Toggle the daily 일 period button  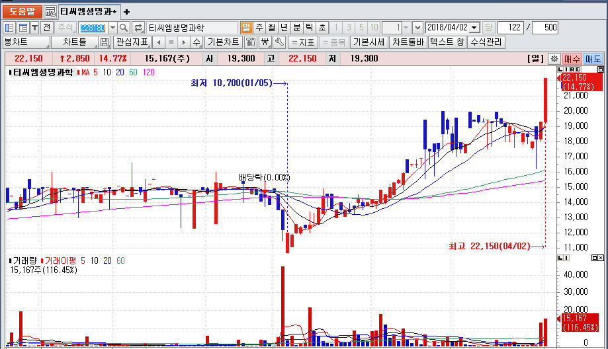pos(246,28)
